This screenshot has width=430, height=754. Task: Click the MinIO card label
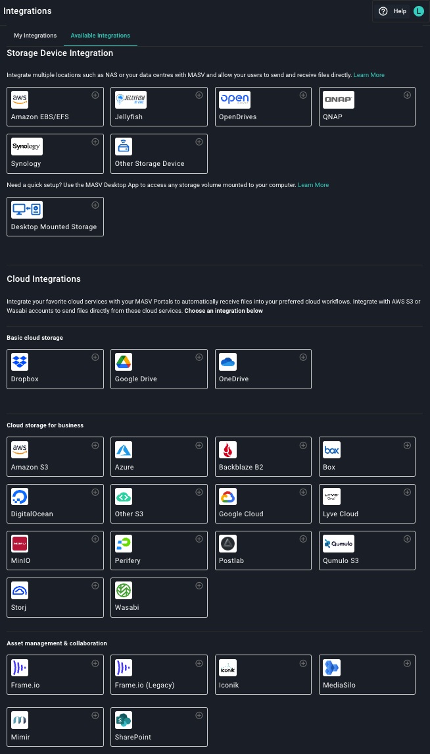(x=20, y=560)
